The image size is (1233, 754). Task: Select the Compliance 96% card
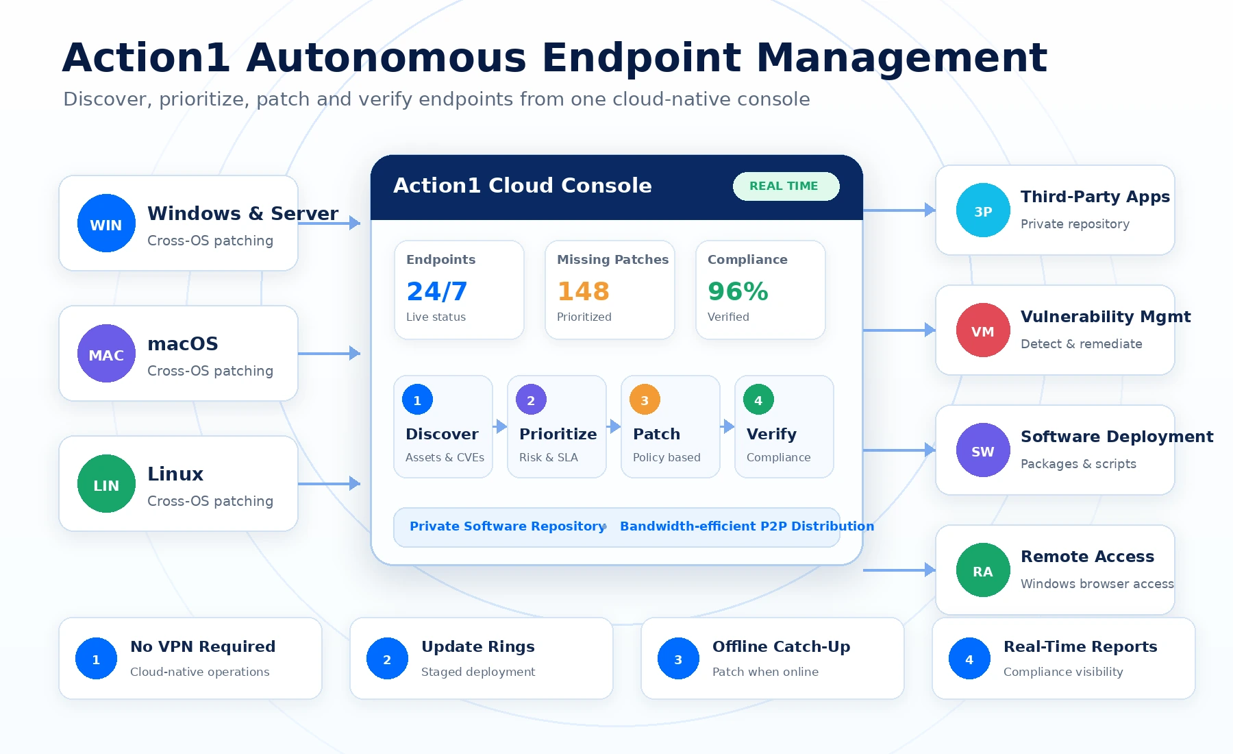click(x=760, y=290)
